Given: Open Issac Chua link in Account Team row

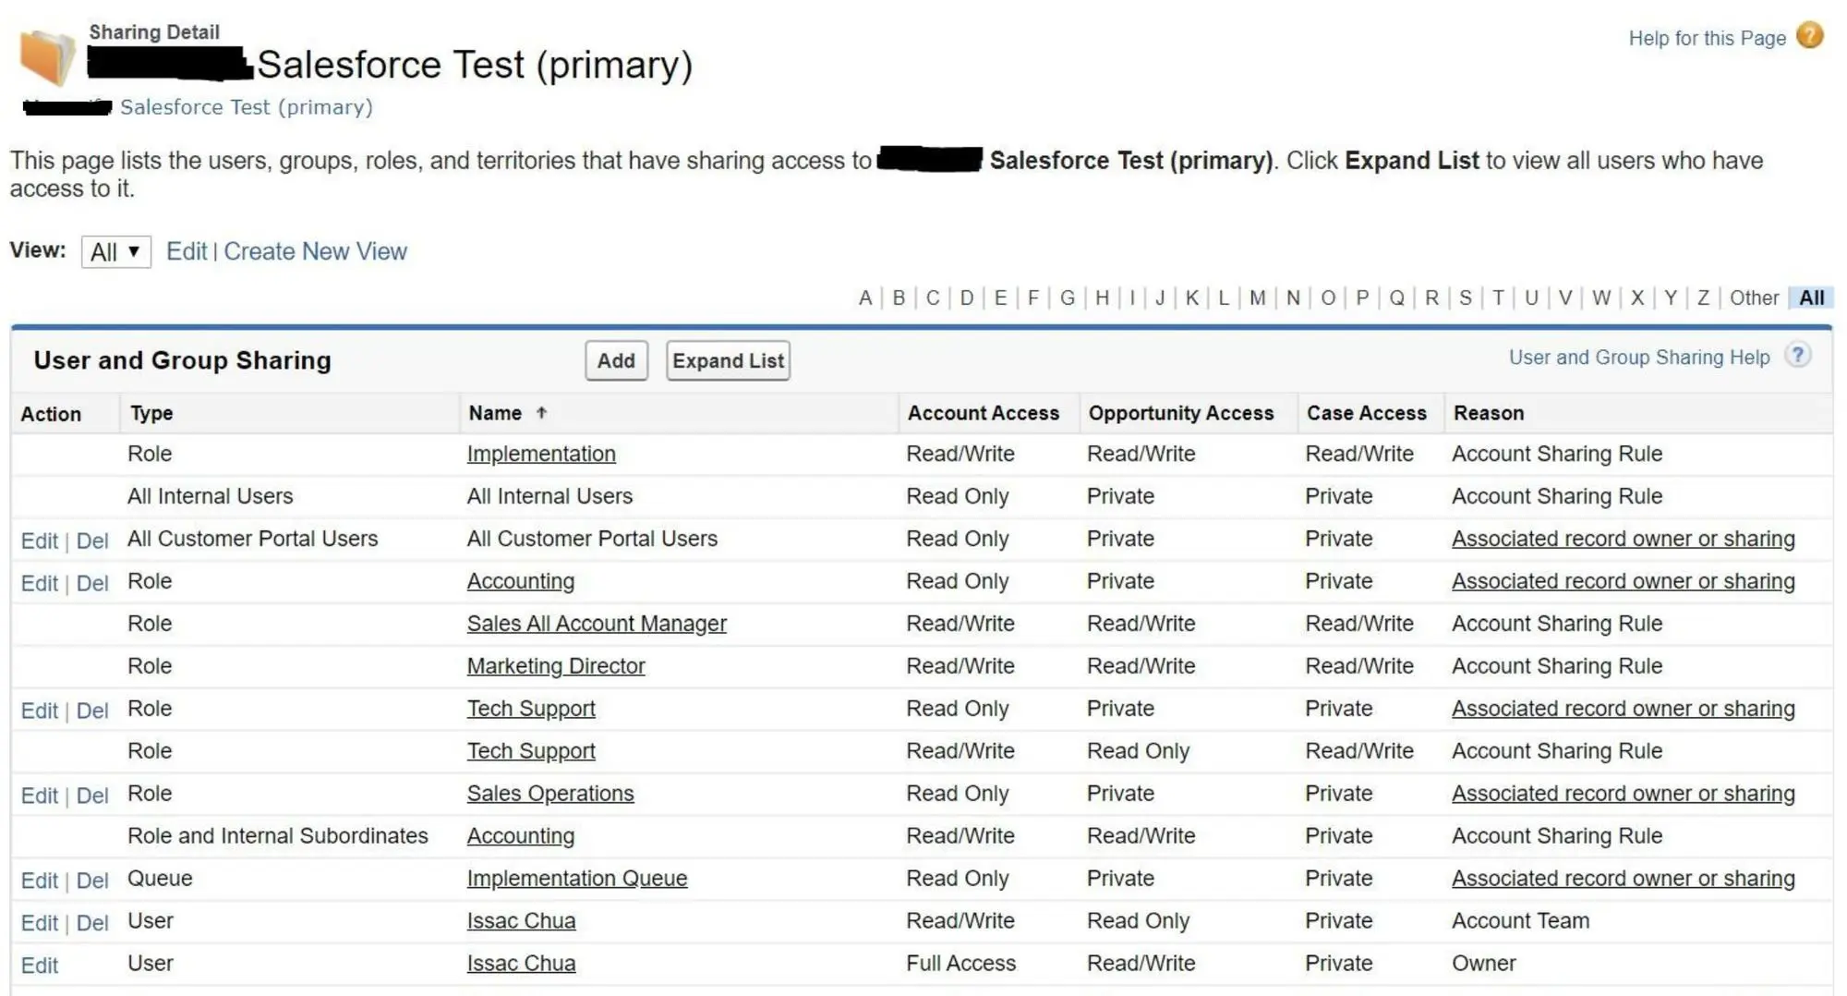Looking at the screenshot, I should coord(521,921).
